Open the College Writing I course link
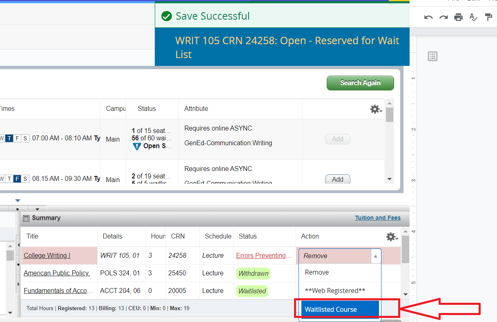This screenshot has width=497, height=322. [47, 256]
